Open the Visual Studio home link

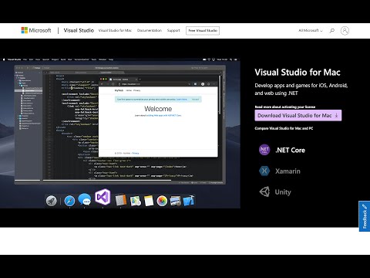tap(79, 30)
